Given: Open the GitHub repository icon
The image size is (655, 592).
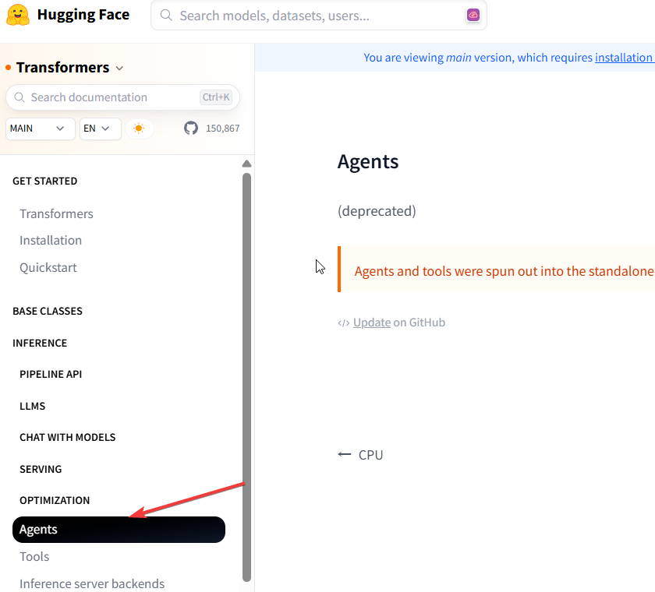Looking at the screenshot, I should 191,128.
